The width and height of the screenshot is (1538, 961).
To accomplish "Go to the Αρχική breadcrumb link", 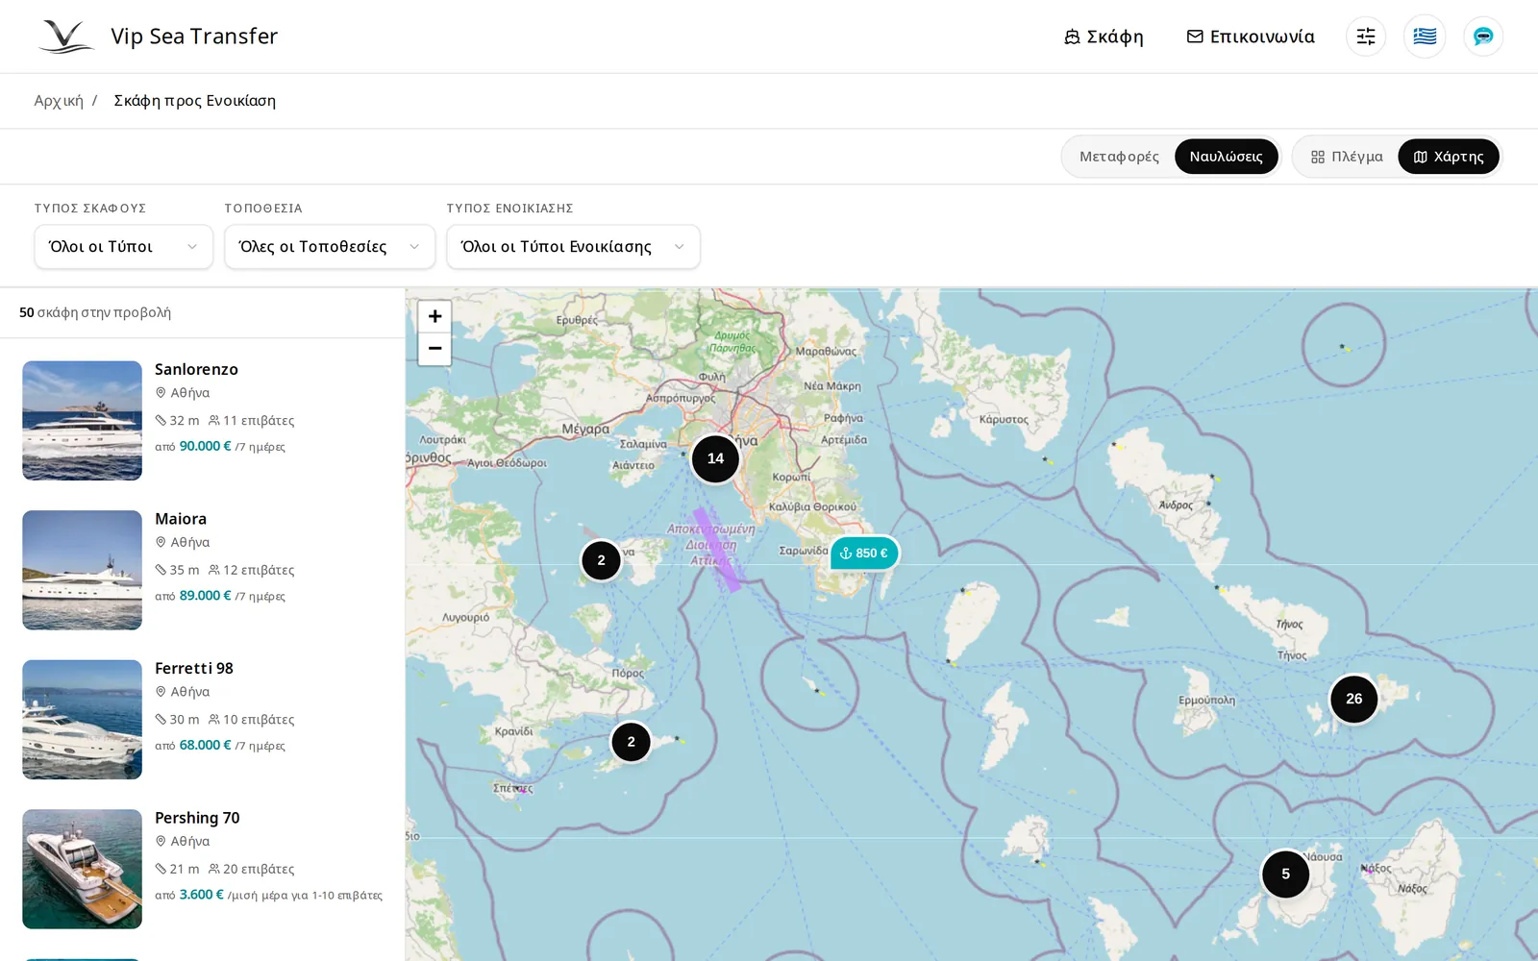I will tap(59, 101).
